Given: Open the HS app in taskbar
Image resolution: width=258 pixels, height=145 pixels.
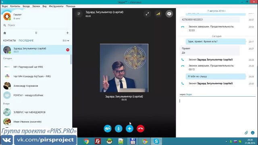Looking at the screenshot, I should (109, 141).
